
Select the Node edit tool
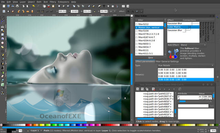click(2, 22)
